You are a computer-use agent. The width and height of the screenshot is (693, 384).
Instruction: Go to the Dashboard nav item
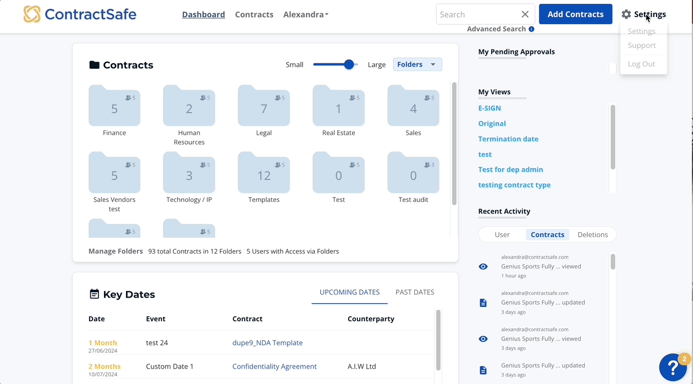click(204, 14)
